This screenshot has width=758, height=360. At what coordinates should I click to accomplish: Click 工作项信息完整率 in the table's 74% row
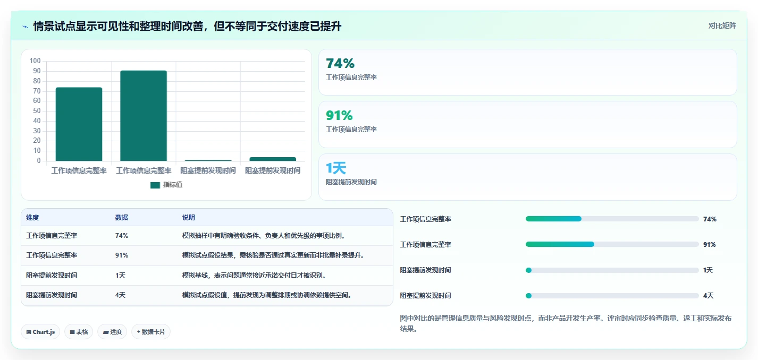point(52,236)
